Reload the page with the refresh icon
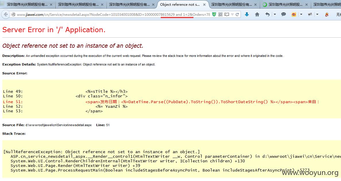Screen dimensions: 341x181 237,14
